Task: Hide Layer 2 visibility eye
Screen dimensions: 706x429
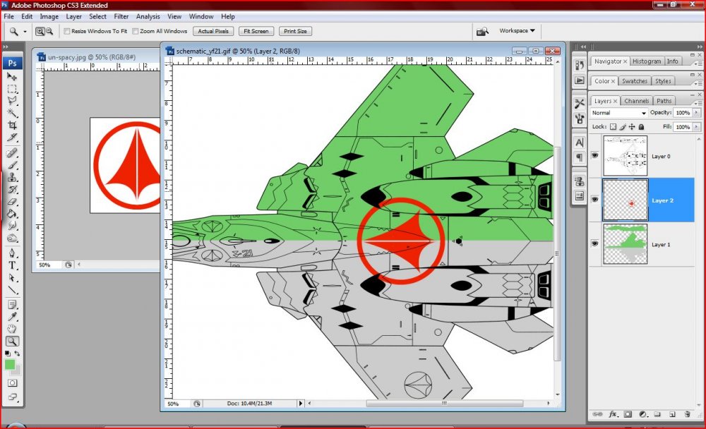Action: pyautogui.click(x=594, y=200)
